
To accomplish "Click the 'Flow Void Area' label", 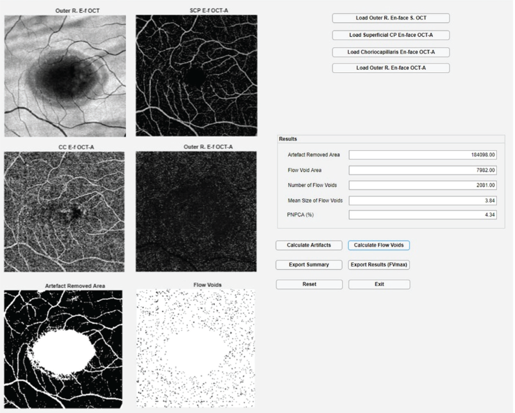I will pos(304,170).
